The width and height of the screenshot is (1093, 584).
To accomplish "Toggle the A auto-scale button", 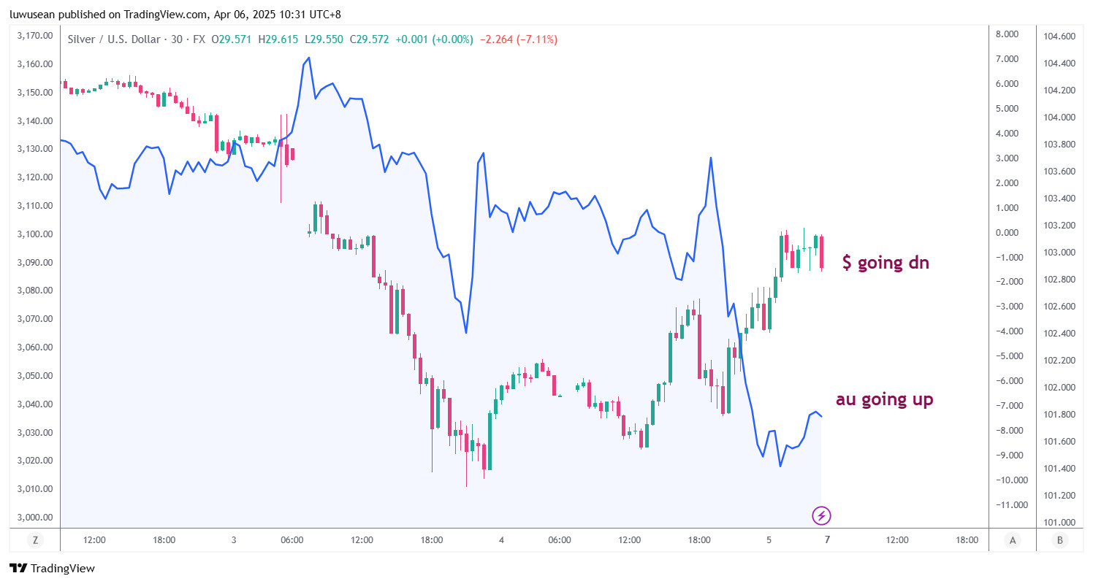I will coord(1013,540).
